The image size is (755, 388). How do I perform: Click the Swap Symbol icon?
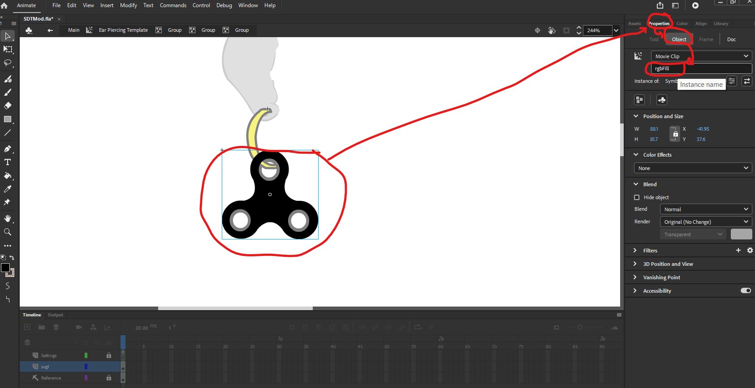coord(746,81)
